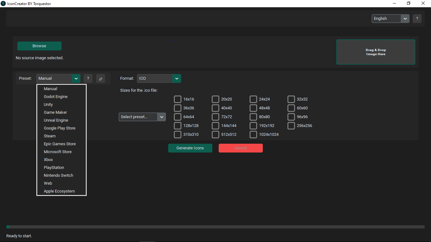Select PlayStation in the preset list
The image size is (431, 242).
[62, 168]
